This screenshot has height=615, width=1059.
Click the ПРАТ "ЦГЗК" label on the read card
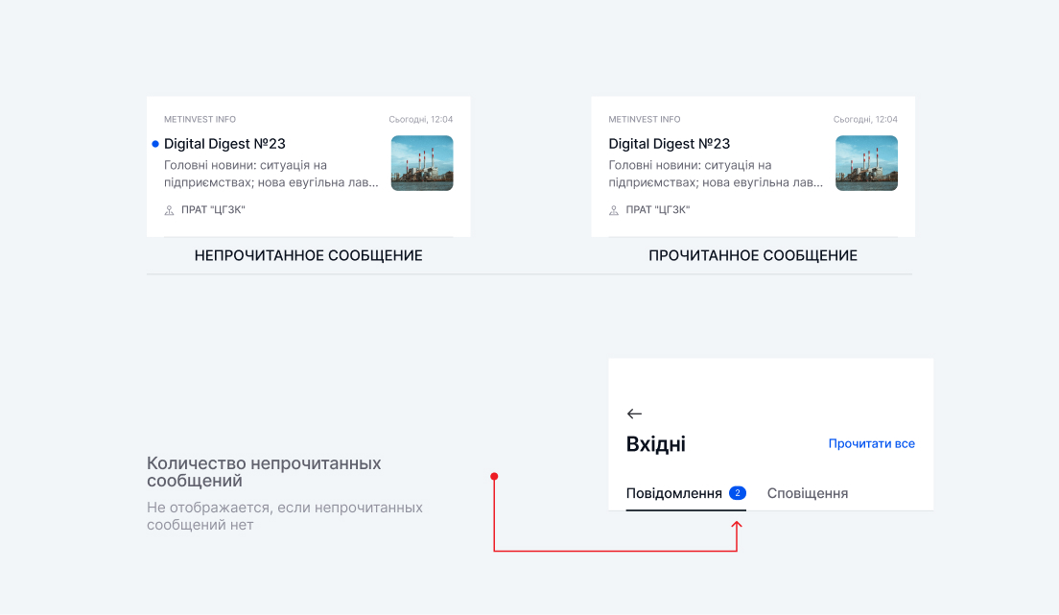pos(657,210)
